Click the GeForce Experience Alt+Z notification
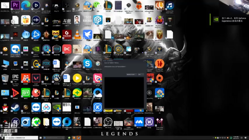This screenshot has width=249, height=140. 229,20
